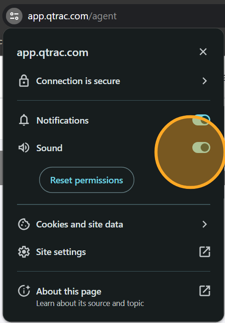Toggle the Notifications switch
This screenshot has width=225, height=323.
pyautogui.click(x=201, y=120)
